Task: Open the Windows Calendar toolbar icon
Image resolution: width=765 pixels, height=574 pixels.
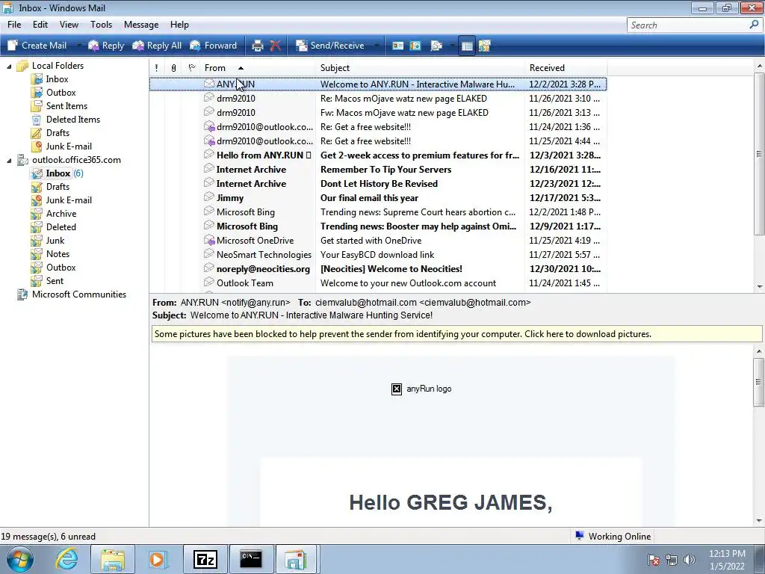Action: (415, 46)
